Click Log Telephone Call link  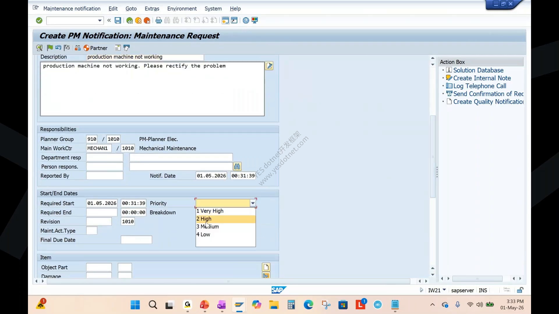click(480, 86)
